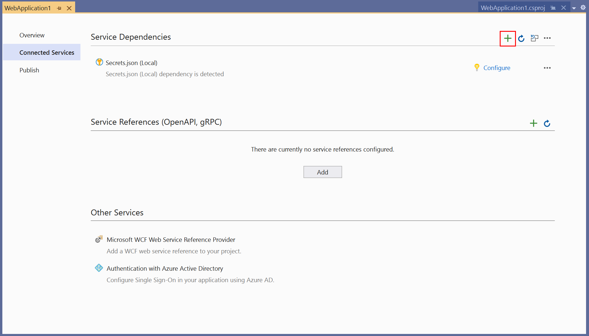Image resolution: width=589 pixels, height=336 pixels.
Task: Open the Publish section from sidebar
Action: coord(29,70)
